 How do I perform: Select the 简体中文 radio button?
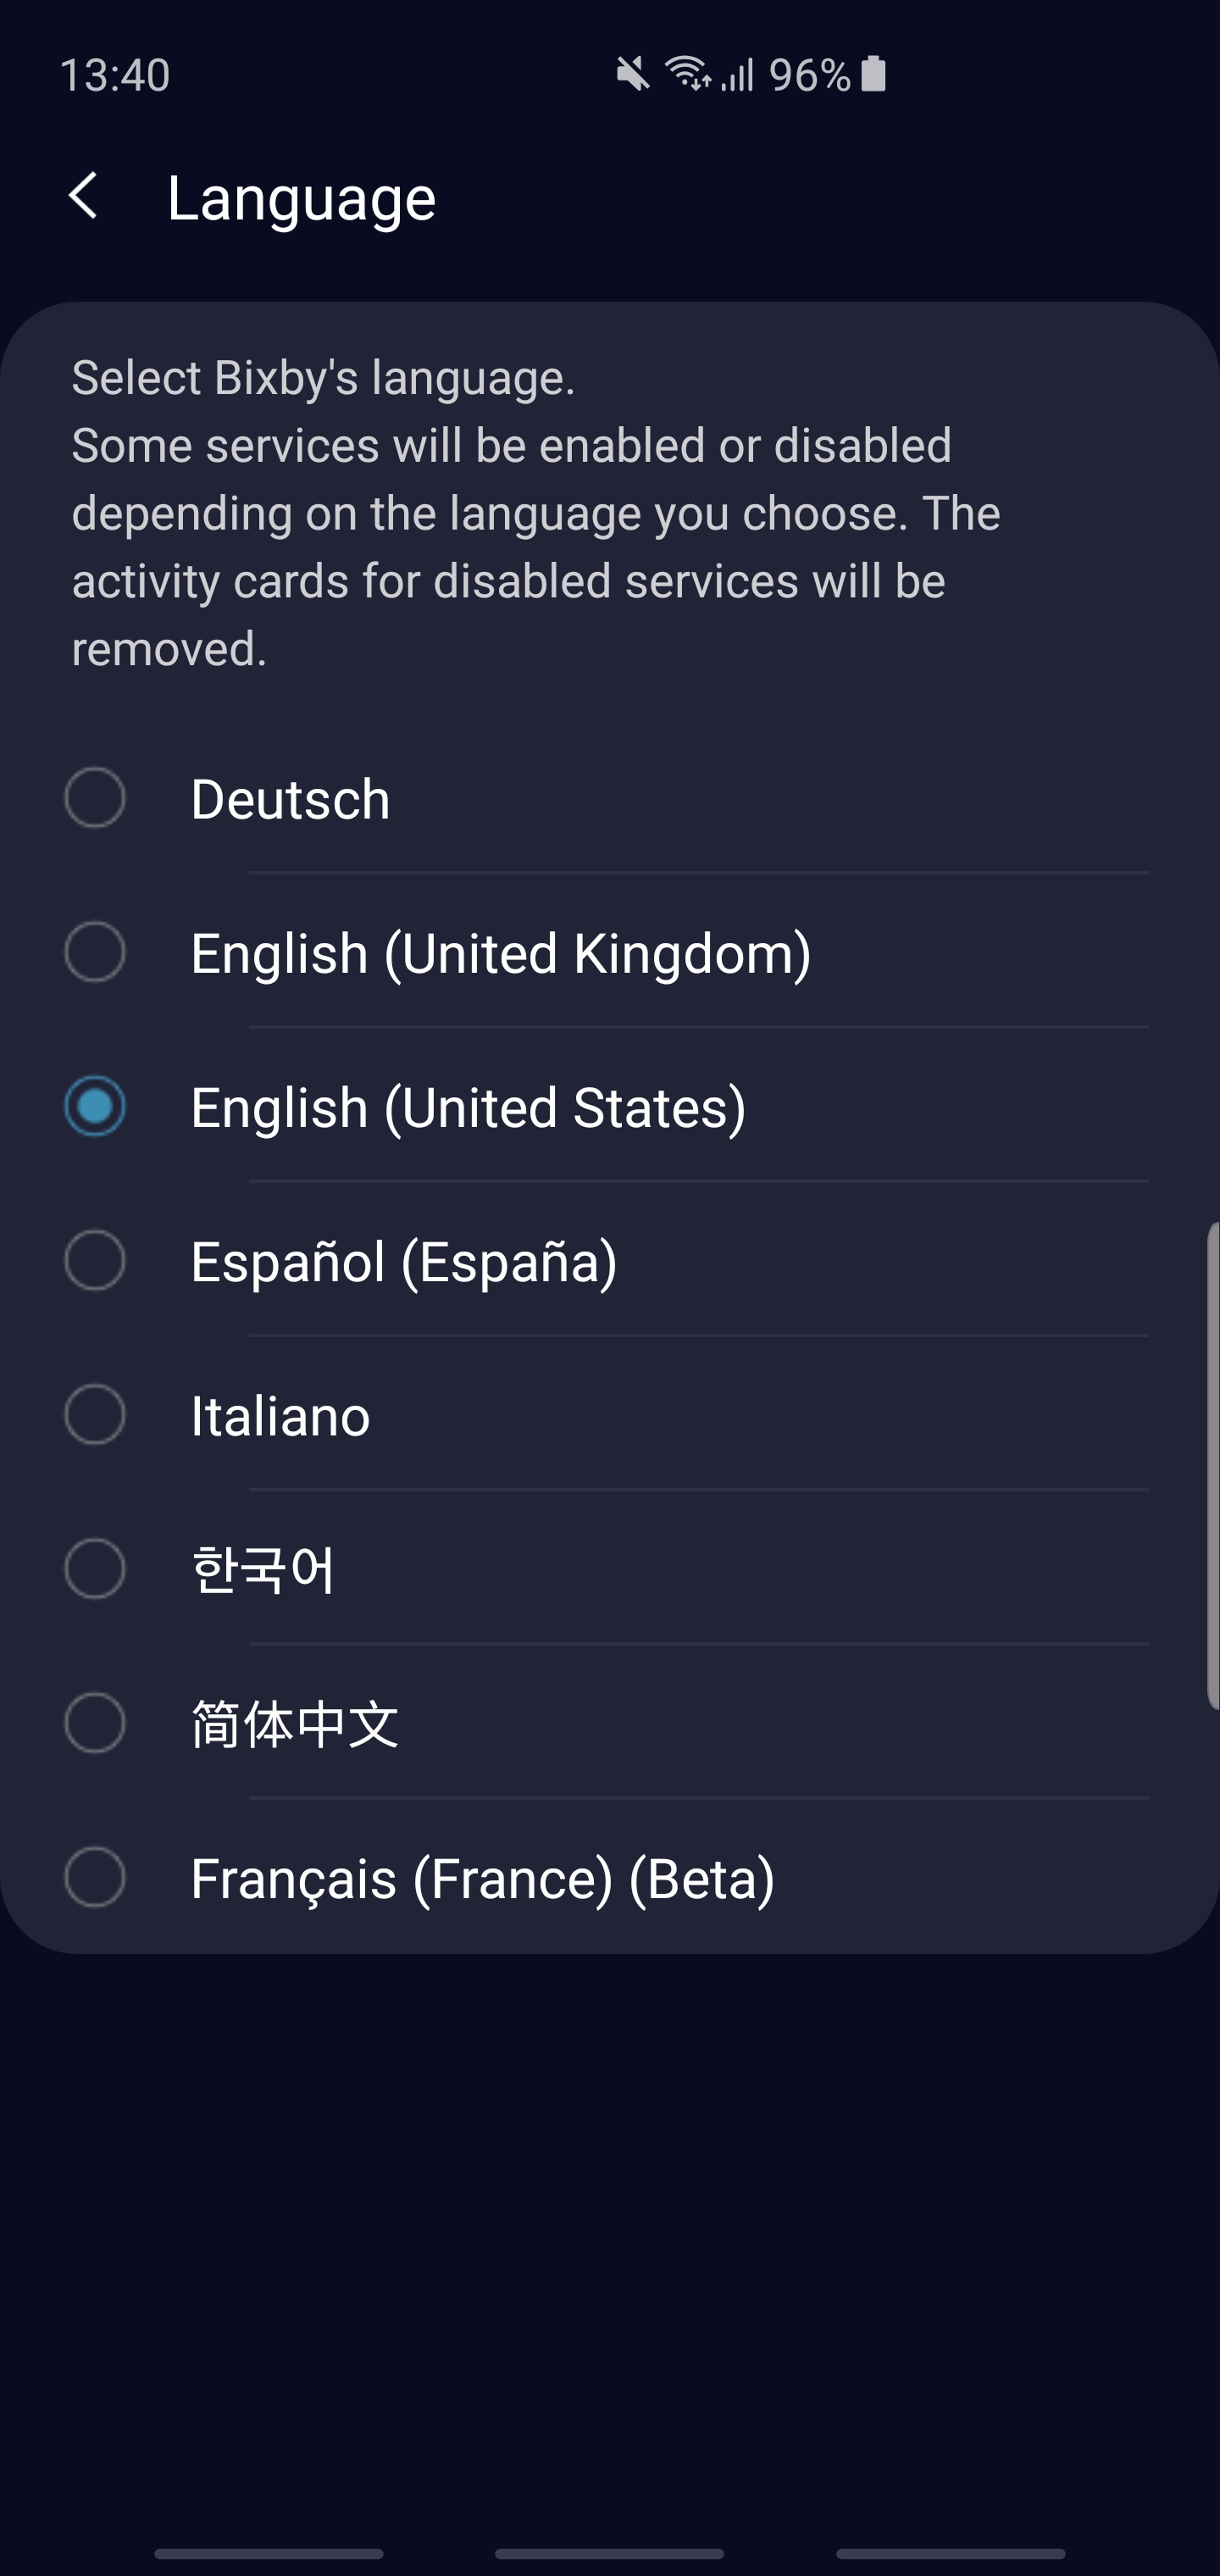95,1723
